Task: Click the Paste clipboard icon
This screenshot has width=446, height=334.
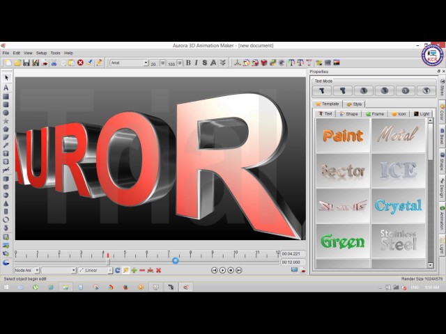Action: [x=71, y=63]
